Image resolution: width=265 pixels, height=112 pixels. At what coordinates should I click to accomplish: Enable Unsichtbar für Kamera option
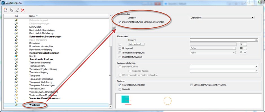coord(120,57)
